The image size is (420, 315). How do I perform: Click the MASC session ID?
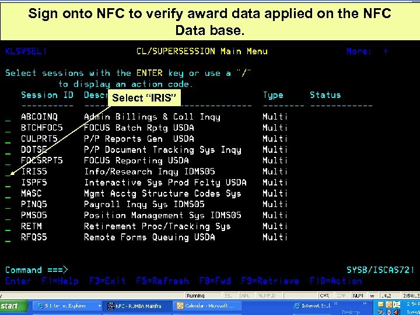(x=32, y=194)
